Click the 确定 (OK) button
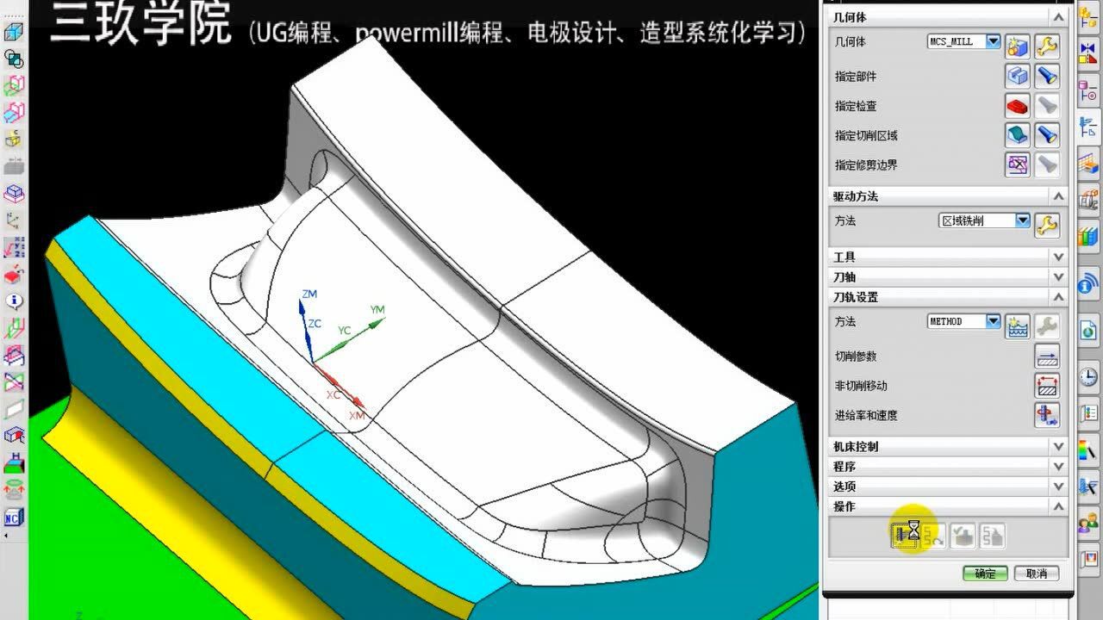The height and width of the screenshot is (620, 1103). [x=985, y=573]
